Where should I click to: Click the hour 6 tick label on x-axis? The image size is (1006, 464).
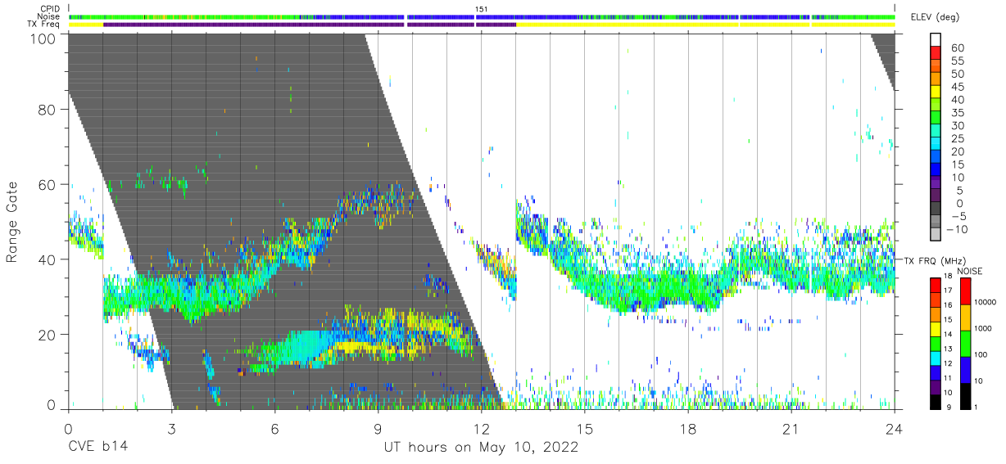(x=274, y=428)
